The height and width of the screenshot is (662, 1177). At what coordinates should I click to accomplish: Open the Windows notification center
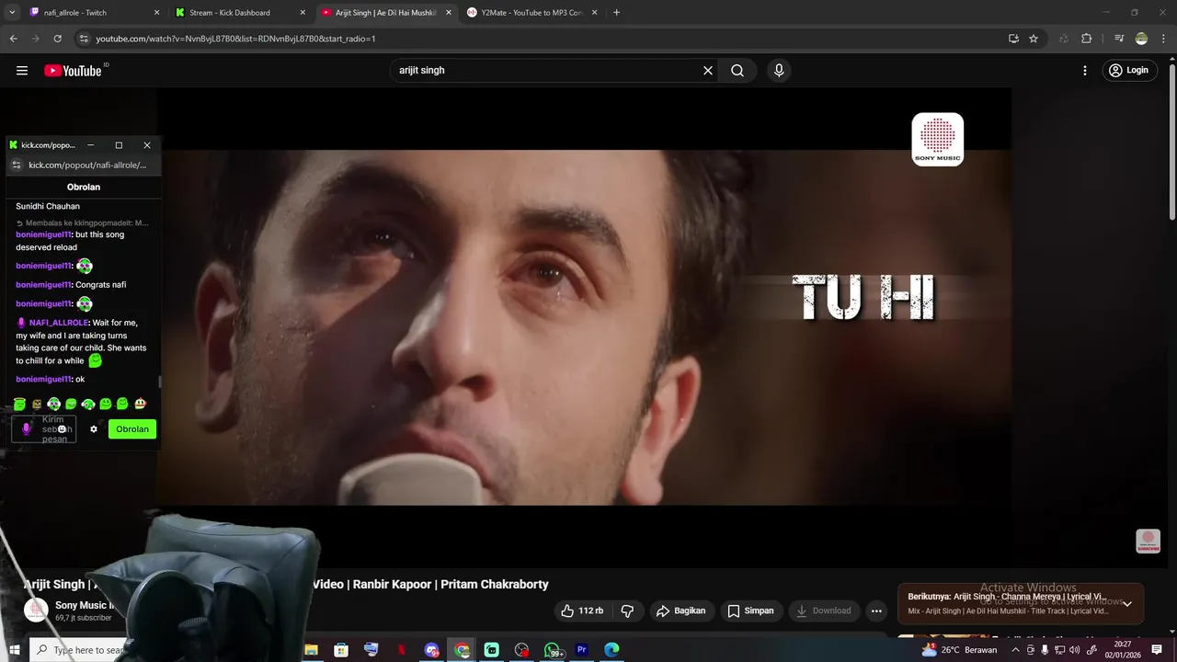tap(1158, 650)
